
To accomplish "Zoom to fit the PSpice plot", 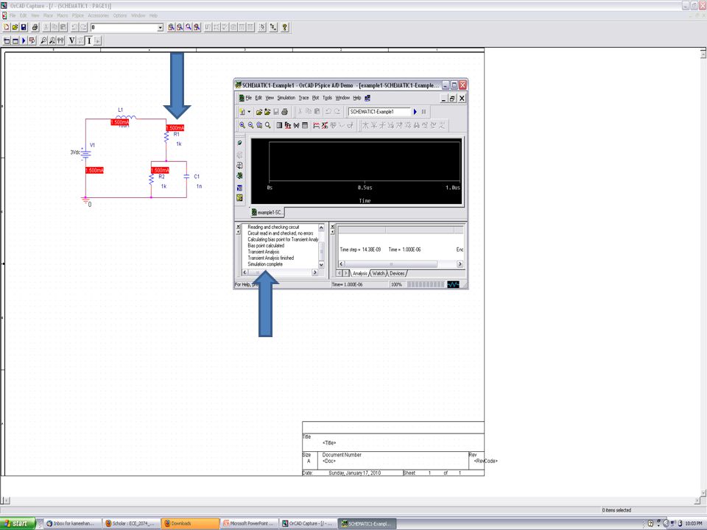I will click(268, 125).
